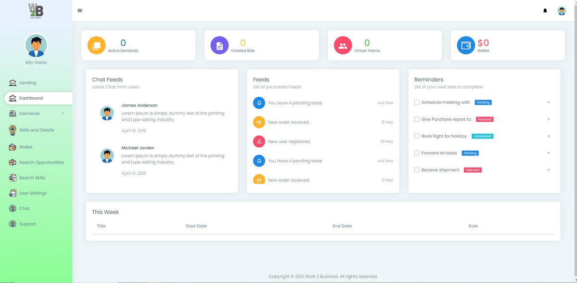Click the Support sidebar icon
The width and height of the screenshot is (577, 283).
(x=13, y=224)
